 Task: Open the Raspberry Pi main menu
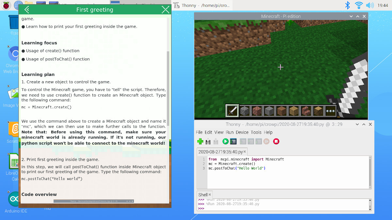(7, 5)
